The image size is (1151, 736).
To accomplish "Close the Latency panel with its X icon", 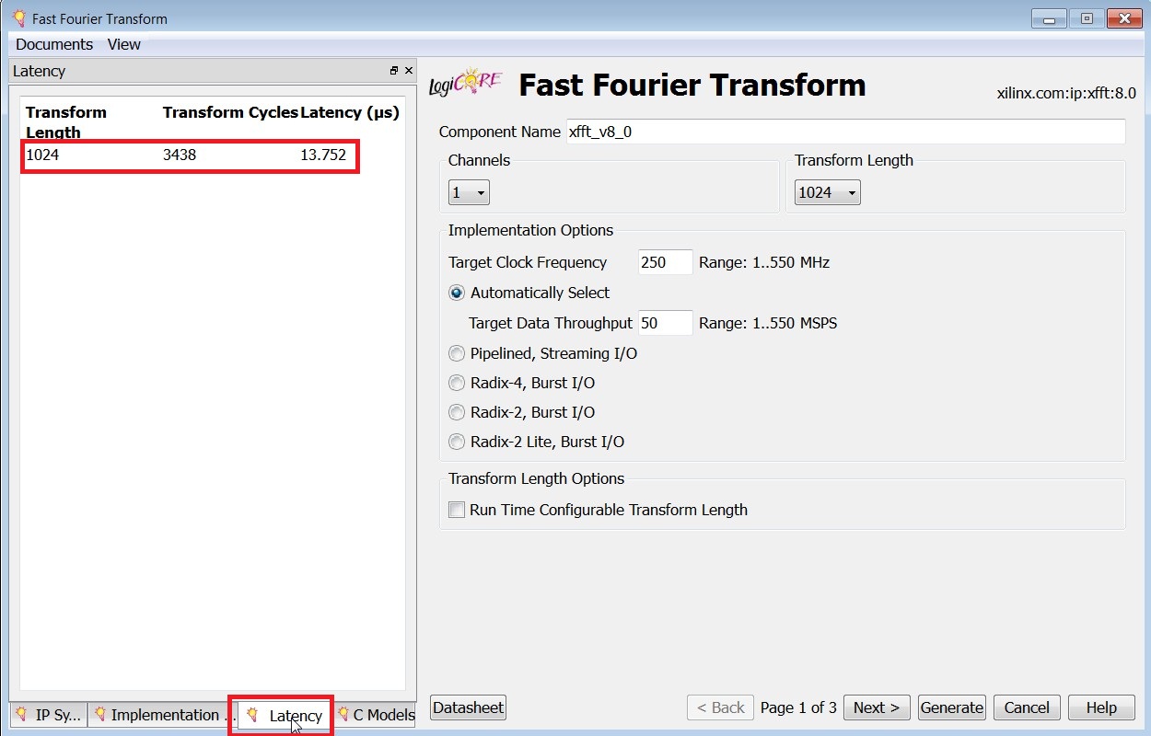I will coord(409,70).
